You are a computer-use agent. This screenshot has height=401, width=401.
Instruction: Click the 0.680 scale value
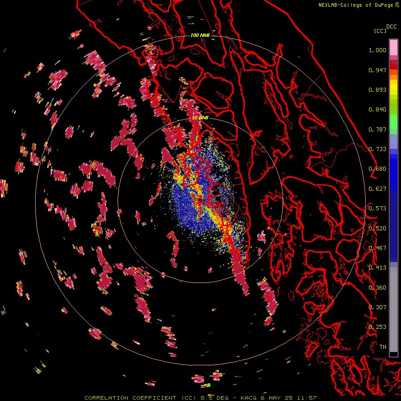click(377, 169)
